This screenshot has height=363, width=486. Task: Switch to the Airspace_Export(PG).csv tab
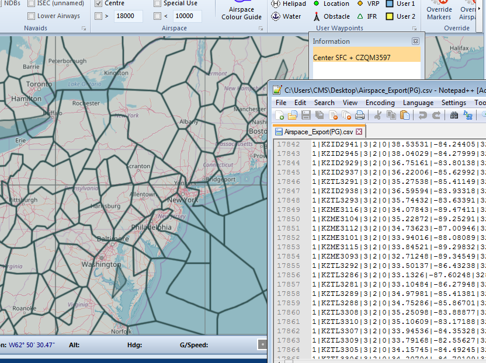(318, 132)
